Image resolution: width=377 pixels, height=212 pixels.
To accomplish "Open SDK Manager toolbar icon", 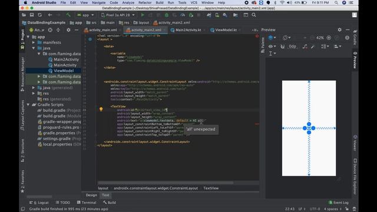I will point(225,15).
